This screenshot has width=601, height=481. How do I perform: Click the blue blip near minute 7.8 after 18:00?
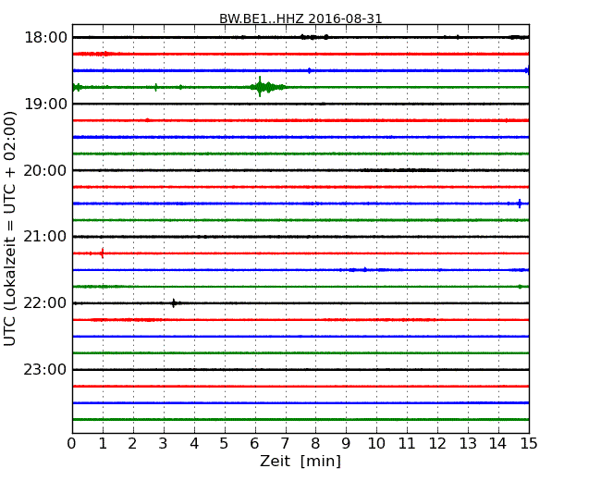click(x=310, y=70)
